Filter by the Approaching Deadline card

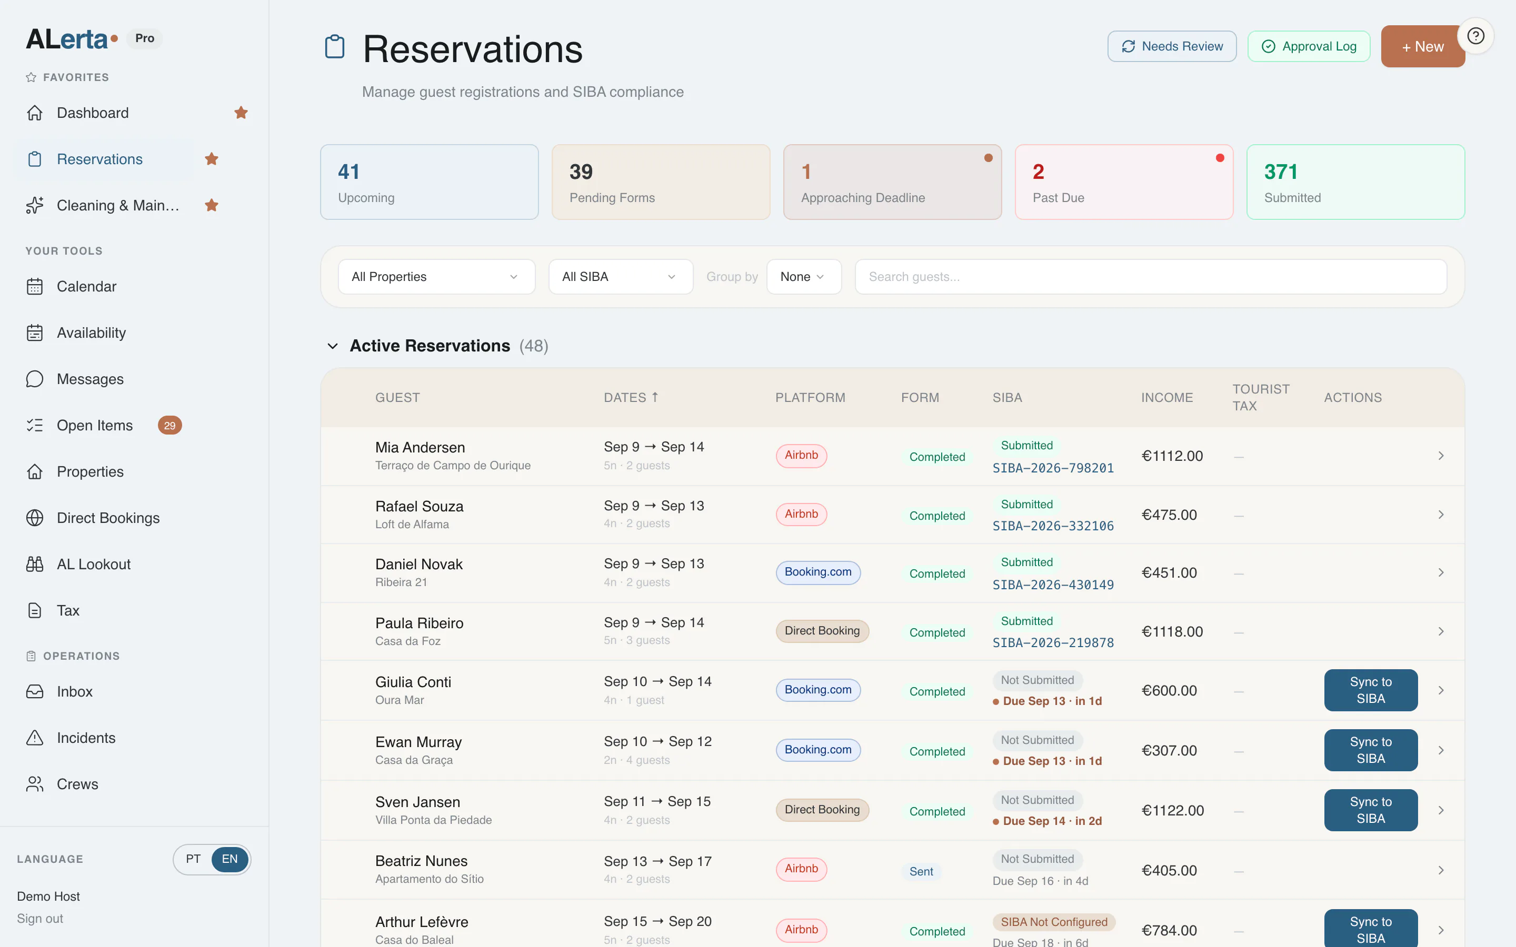coord(892,182)
